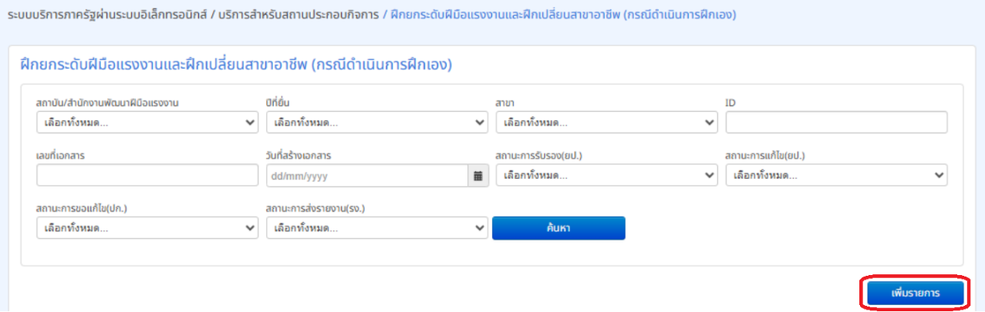Image resolution: width=985 pixels, height=312 pixels.
Task: Click the panel heading ฝึกยกระดับฝีมือแรงงาน title
Action: [x=235, y=65]
